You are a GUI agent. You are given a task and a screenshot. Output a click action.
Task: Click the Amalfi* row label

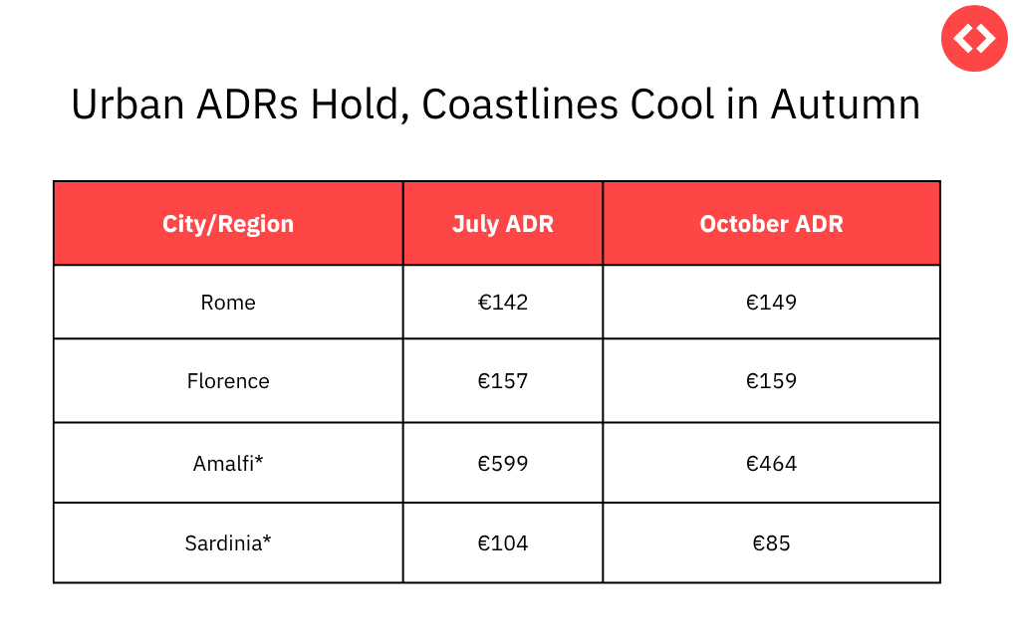click(x=228, y=463)
